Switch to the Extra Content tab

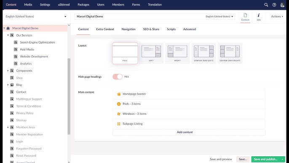105,29
